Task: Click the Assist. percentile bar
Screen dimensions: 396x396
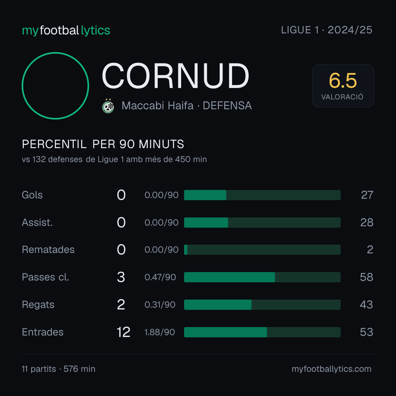Action: (262, 223)
